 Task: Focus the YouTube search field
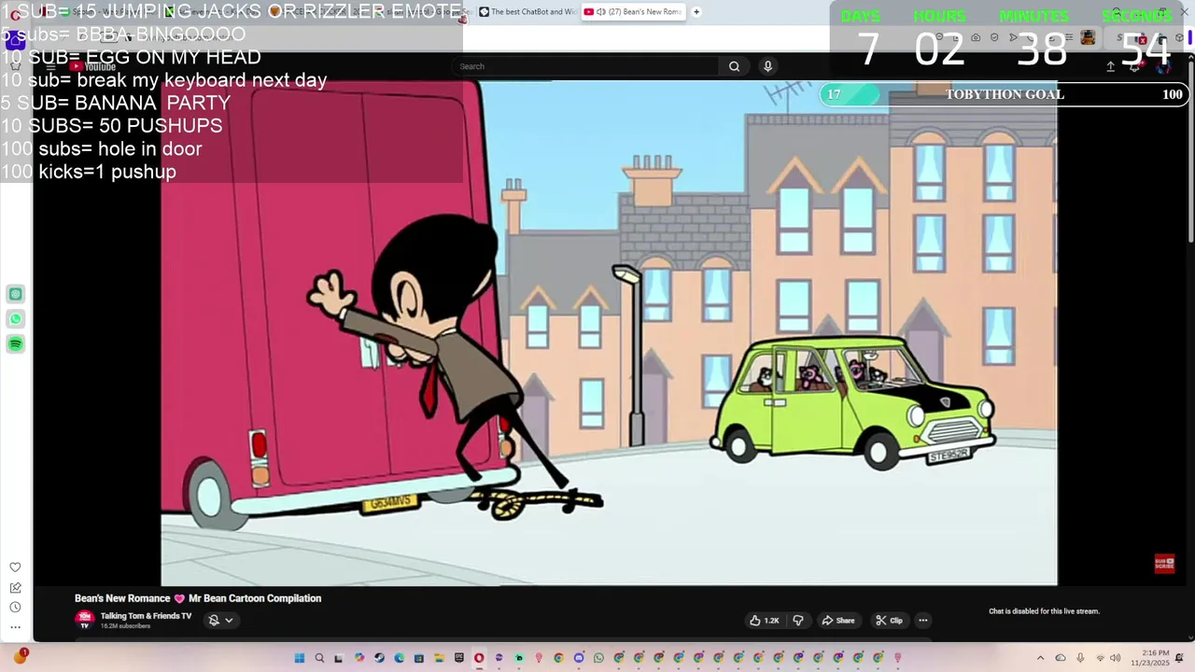pos(586,66)
